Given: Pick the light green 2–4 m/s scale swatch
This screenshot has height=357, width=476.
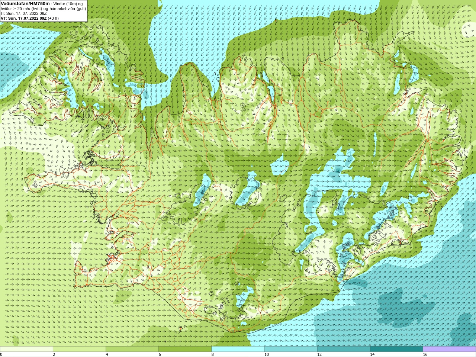Looking at the screenshot, I should point(79,349).
